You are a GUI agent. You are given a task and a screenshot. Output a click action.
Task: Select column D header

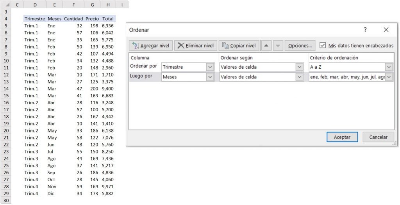tap(35, 5)
